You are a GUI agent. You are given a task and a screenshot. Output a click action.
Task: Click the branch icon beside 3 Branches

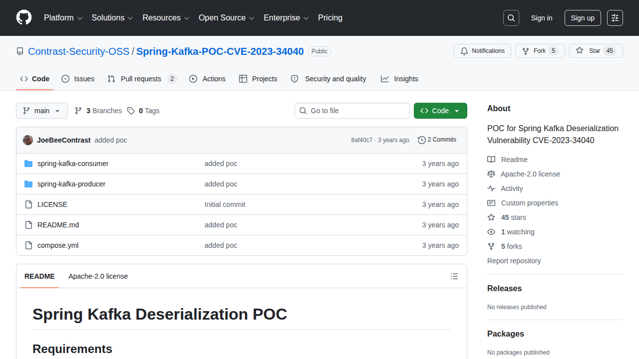pos(78,111)
